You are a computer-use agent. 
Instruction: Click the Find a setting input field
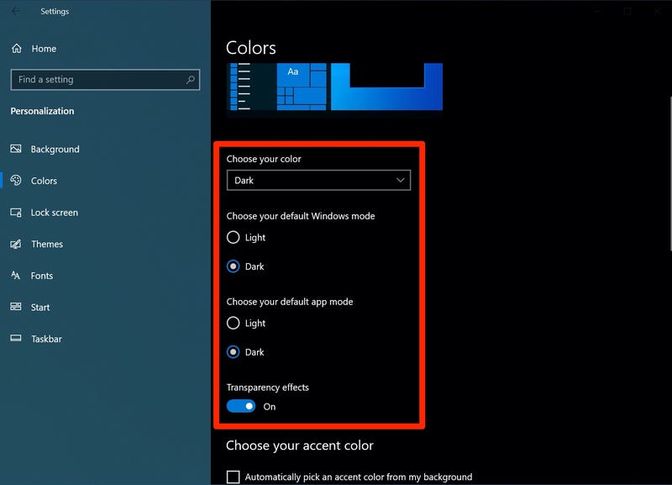[x=101, y=79]
